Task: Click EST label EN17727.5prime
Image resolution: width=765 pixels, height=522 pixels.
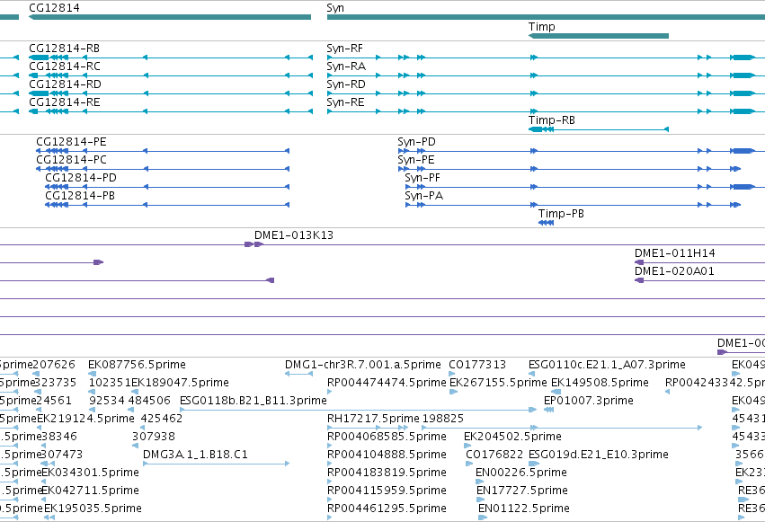Action: (x=522, y=491)
